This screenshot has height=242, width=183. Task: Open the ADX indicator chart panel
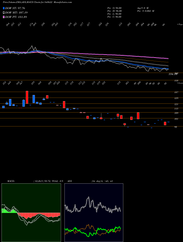click(94, 213)
